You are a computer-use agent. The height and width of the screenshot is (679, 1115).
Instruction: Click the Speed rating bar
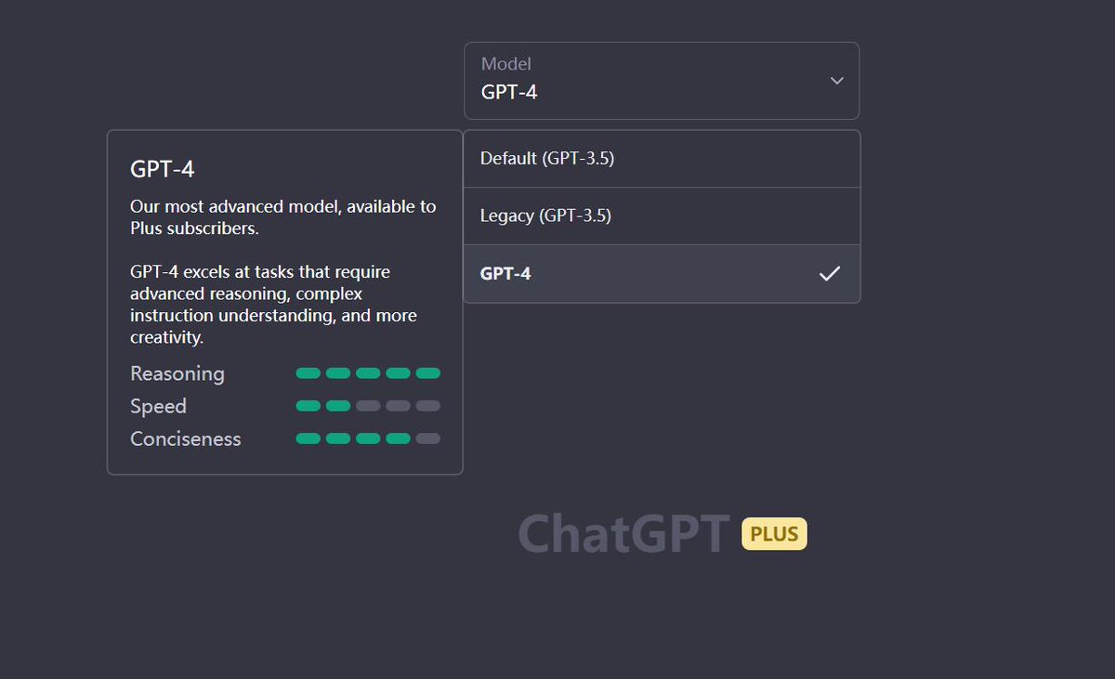coord(368,406)
